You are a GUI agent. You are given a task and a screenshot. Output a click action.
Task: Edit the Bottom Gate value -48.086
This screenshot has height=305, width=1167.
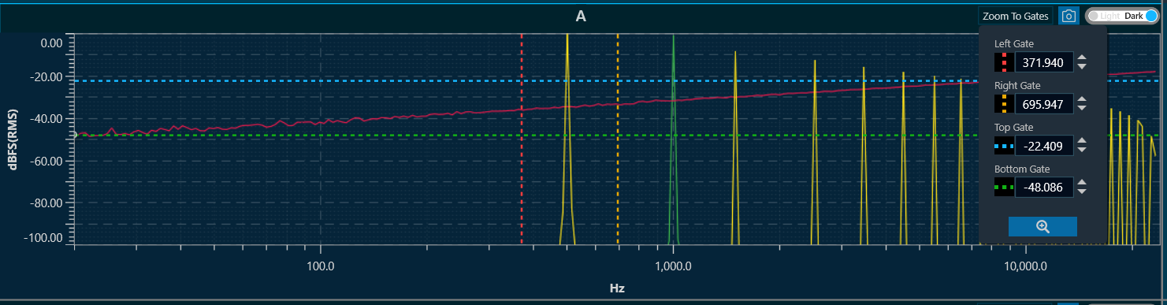(1043, 188)
